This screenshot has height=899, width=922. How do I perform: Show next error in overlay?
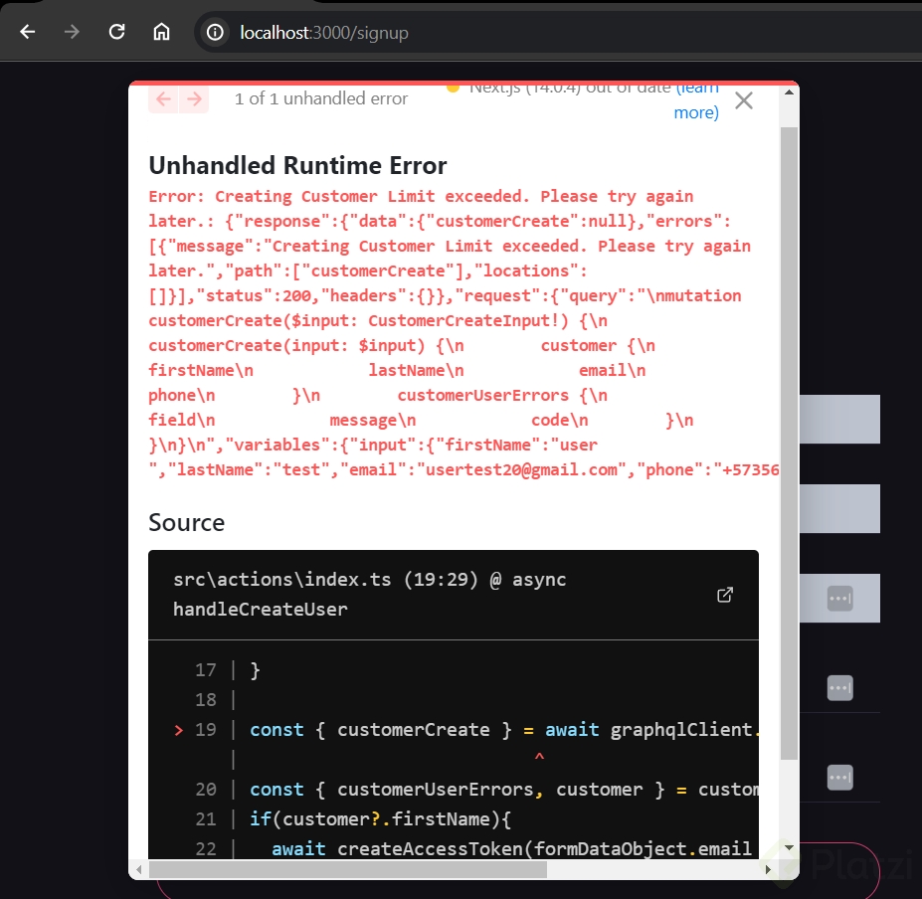click(x=194, y=98)
